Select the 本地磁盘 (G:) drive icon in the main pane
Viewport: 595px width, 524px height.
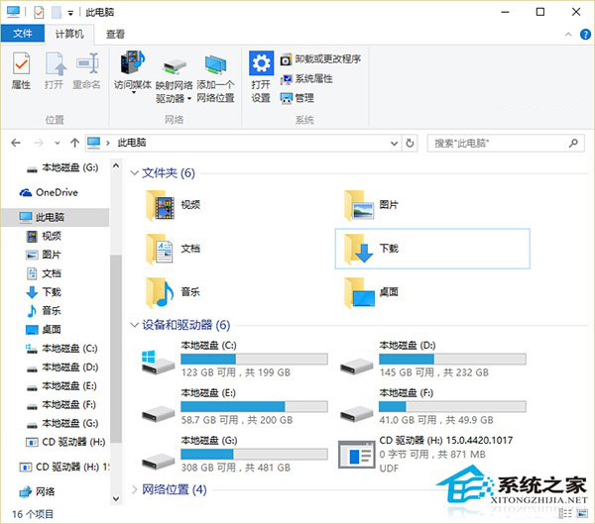pyautogui.click(x=159, y=461)
